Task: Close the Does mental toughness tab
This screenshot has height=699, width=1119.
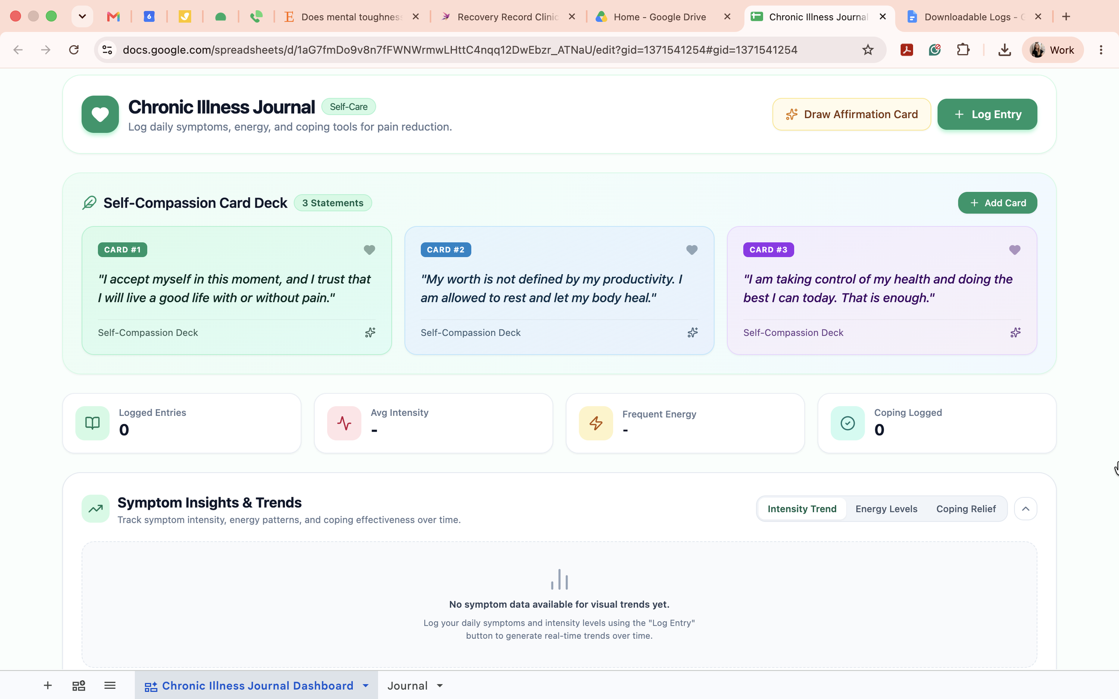Action: [x=415, y=17]
